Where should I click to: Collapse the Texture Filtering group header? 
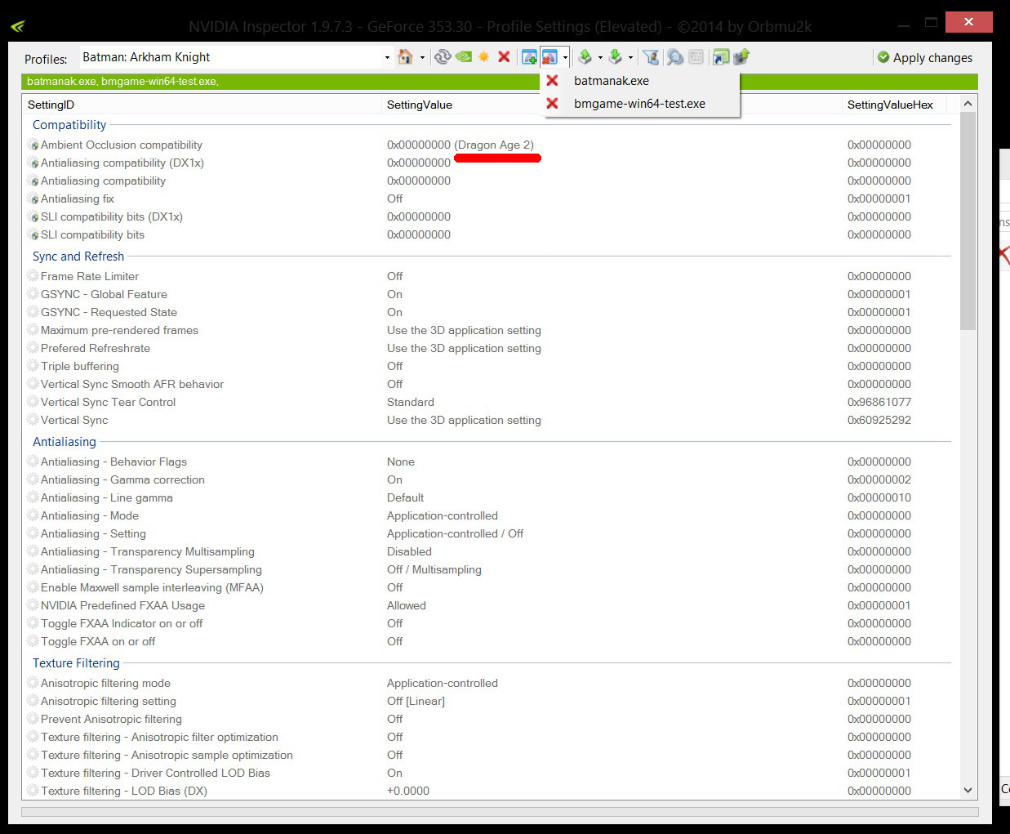[x=76, y=663]
